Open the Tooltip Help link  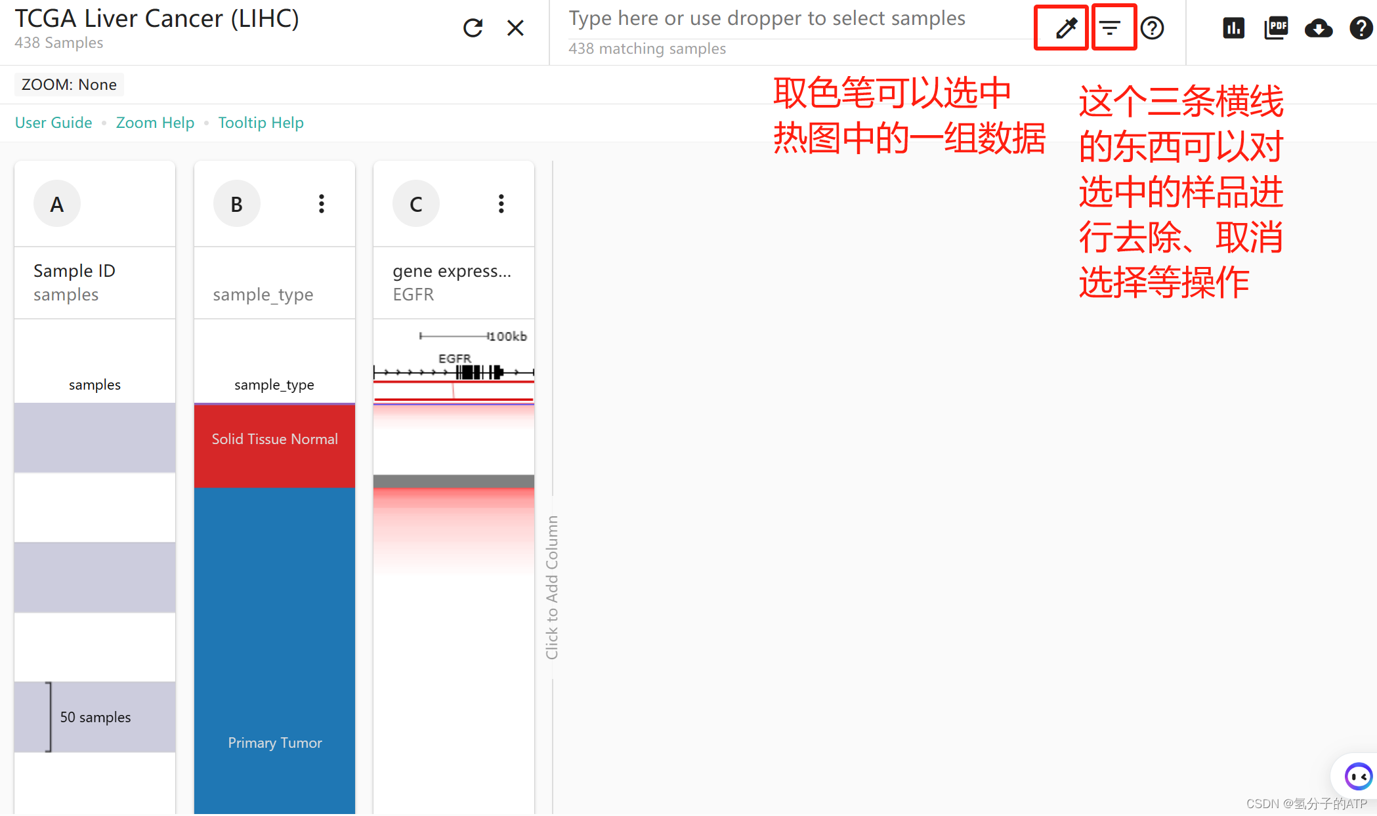coord(261,123)
